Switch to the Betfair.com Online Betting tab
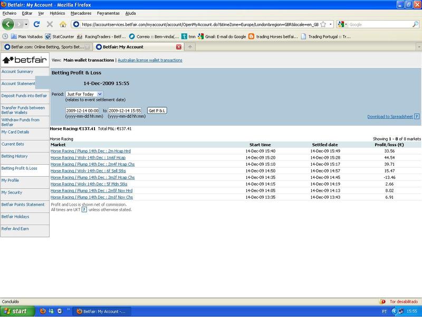Viewport: 422px width, 317px height. coord(47,47)
